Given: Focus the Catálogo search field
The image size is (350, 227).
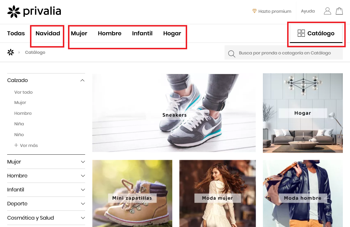Looking at the screenshot, I should 284,53.
